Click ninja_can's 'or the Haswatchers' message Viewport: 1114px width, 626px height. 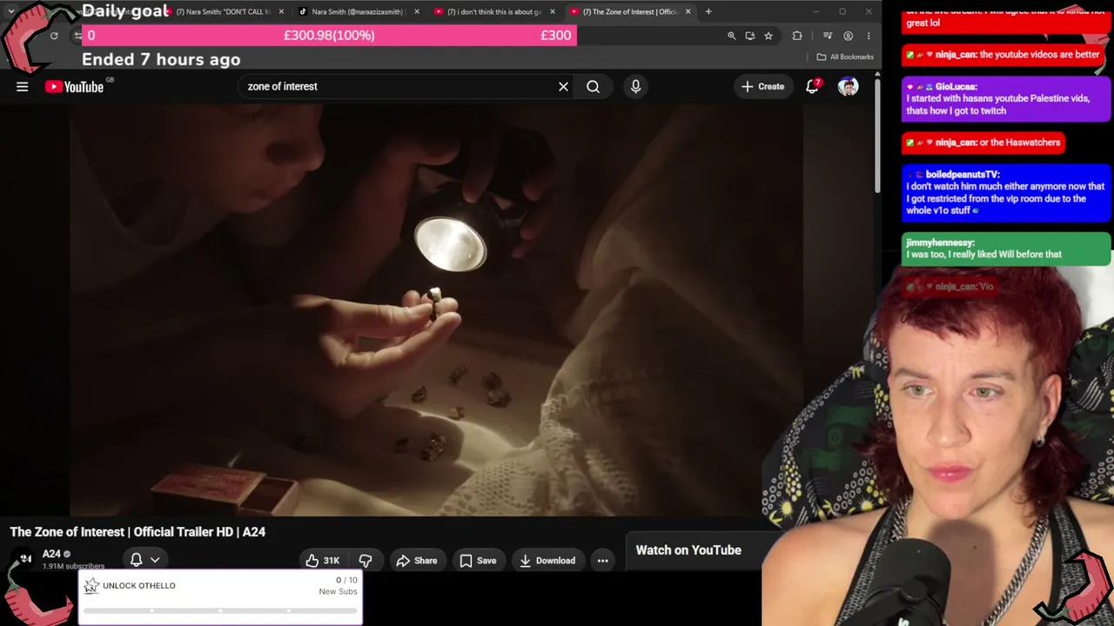[983, 143]
